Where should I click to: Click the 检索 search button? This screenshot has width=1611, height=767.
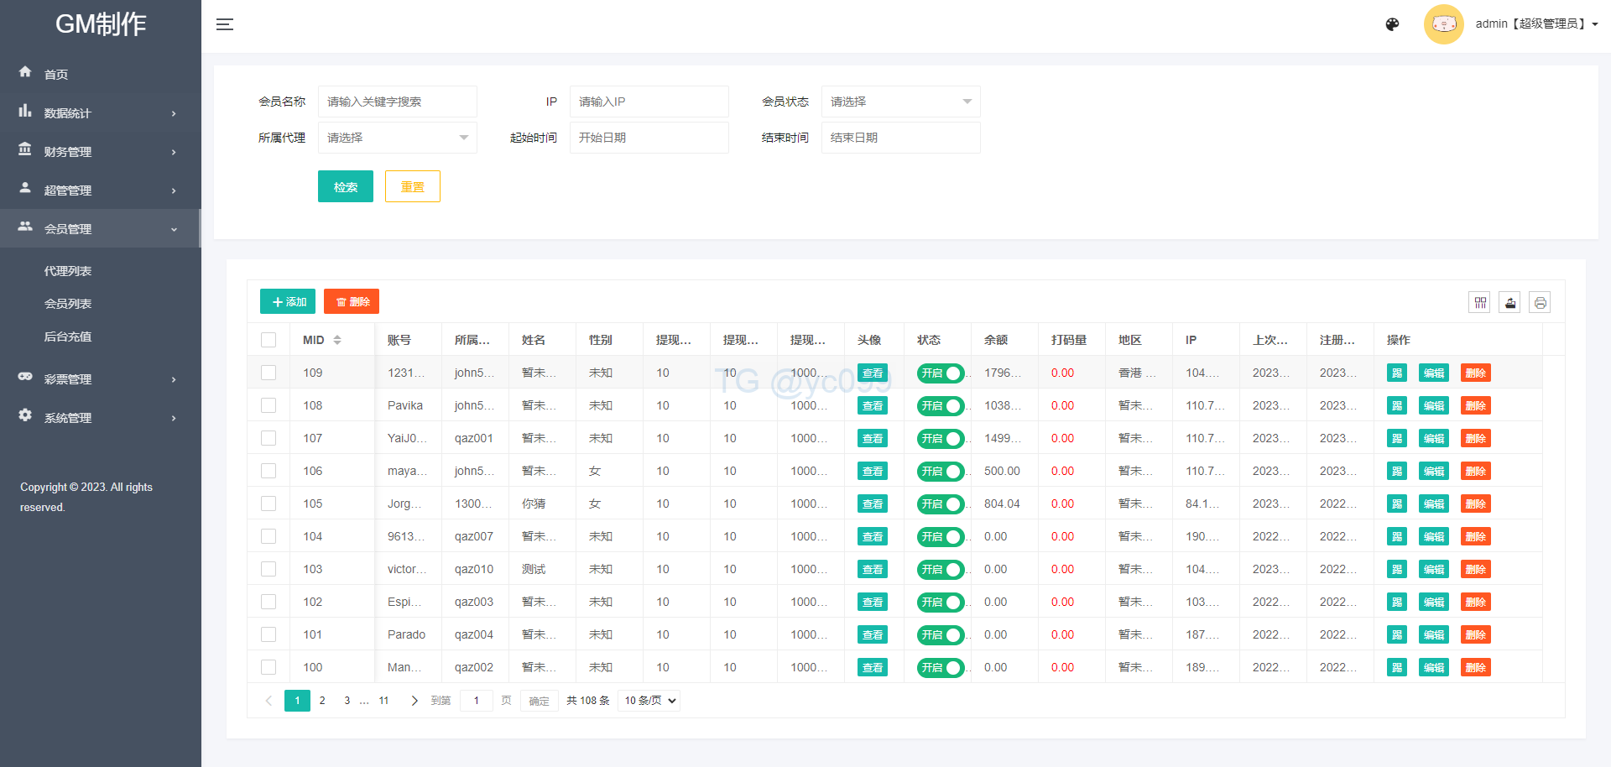[345, 186]
